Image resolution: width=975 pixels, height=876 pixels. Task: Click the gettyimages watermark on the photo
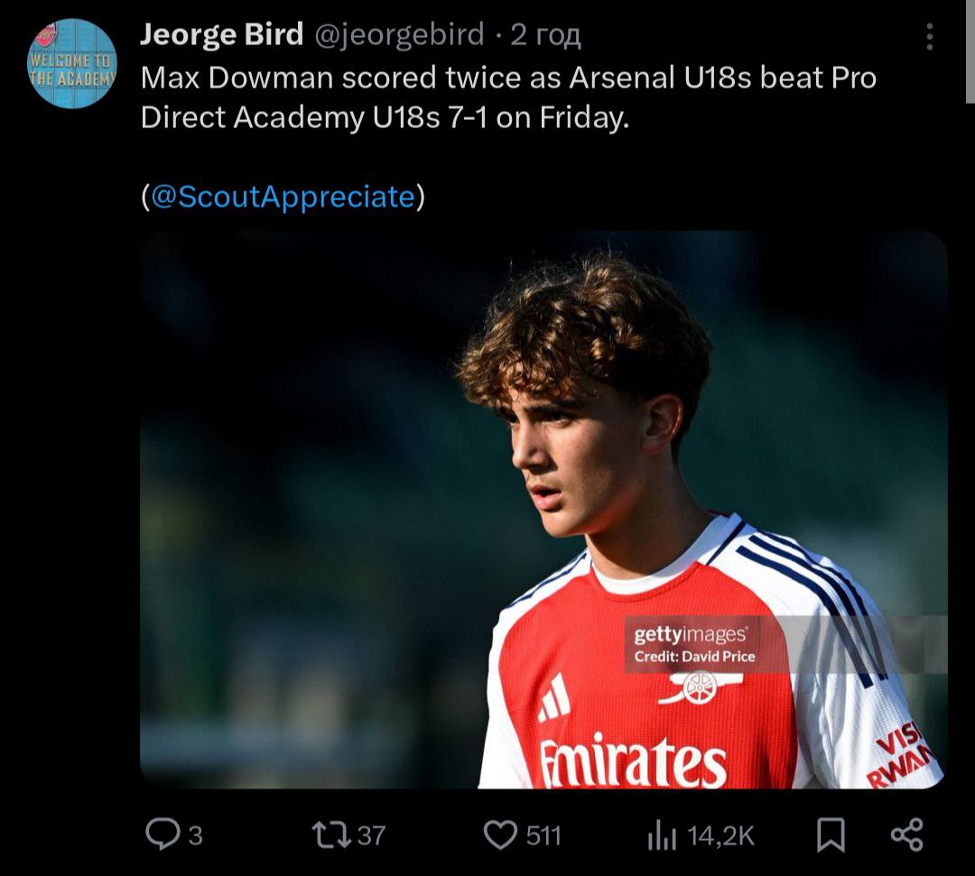690,635
